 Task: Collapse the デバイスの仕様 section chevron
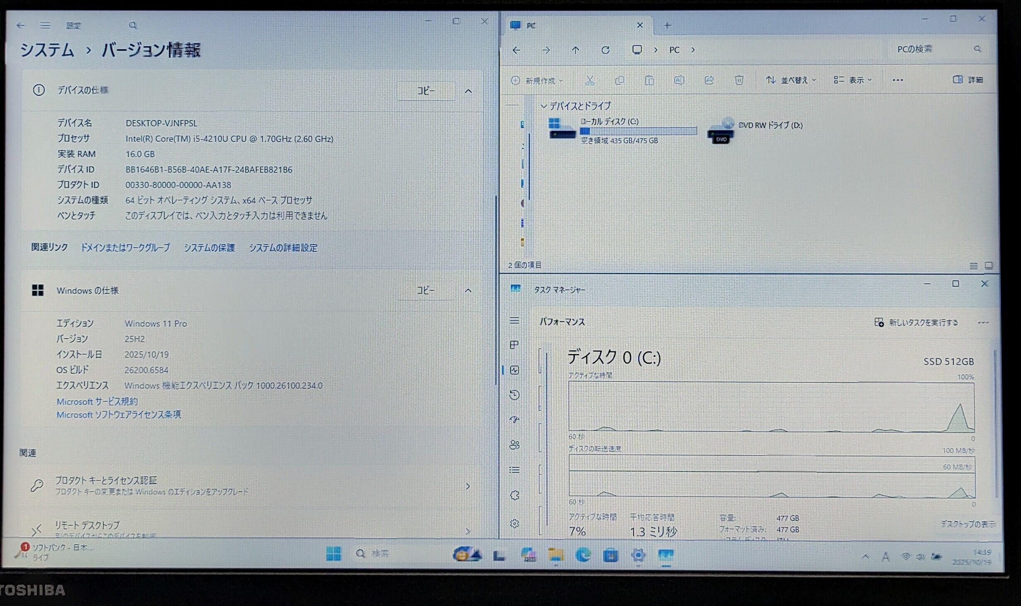tap(468, 91)
